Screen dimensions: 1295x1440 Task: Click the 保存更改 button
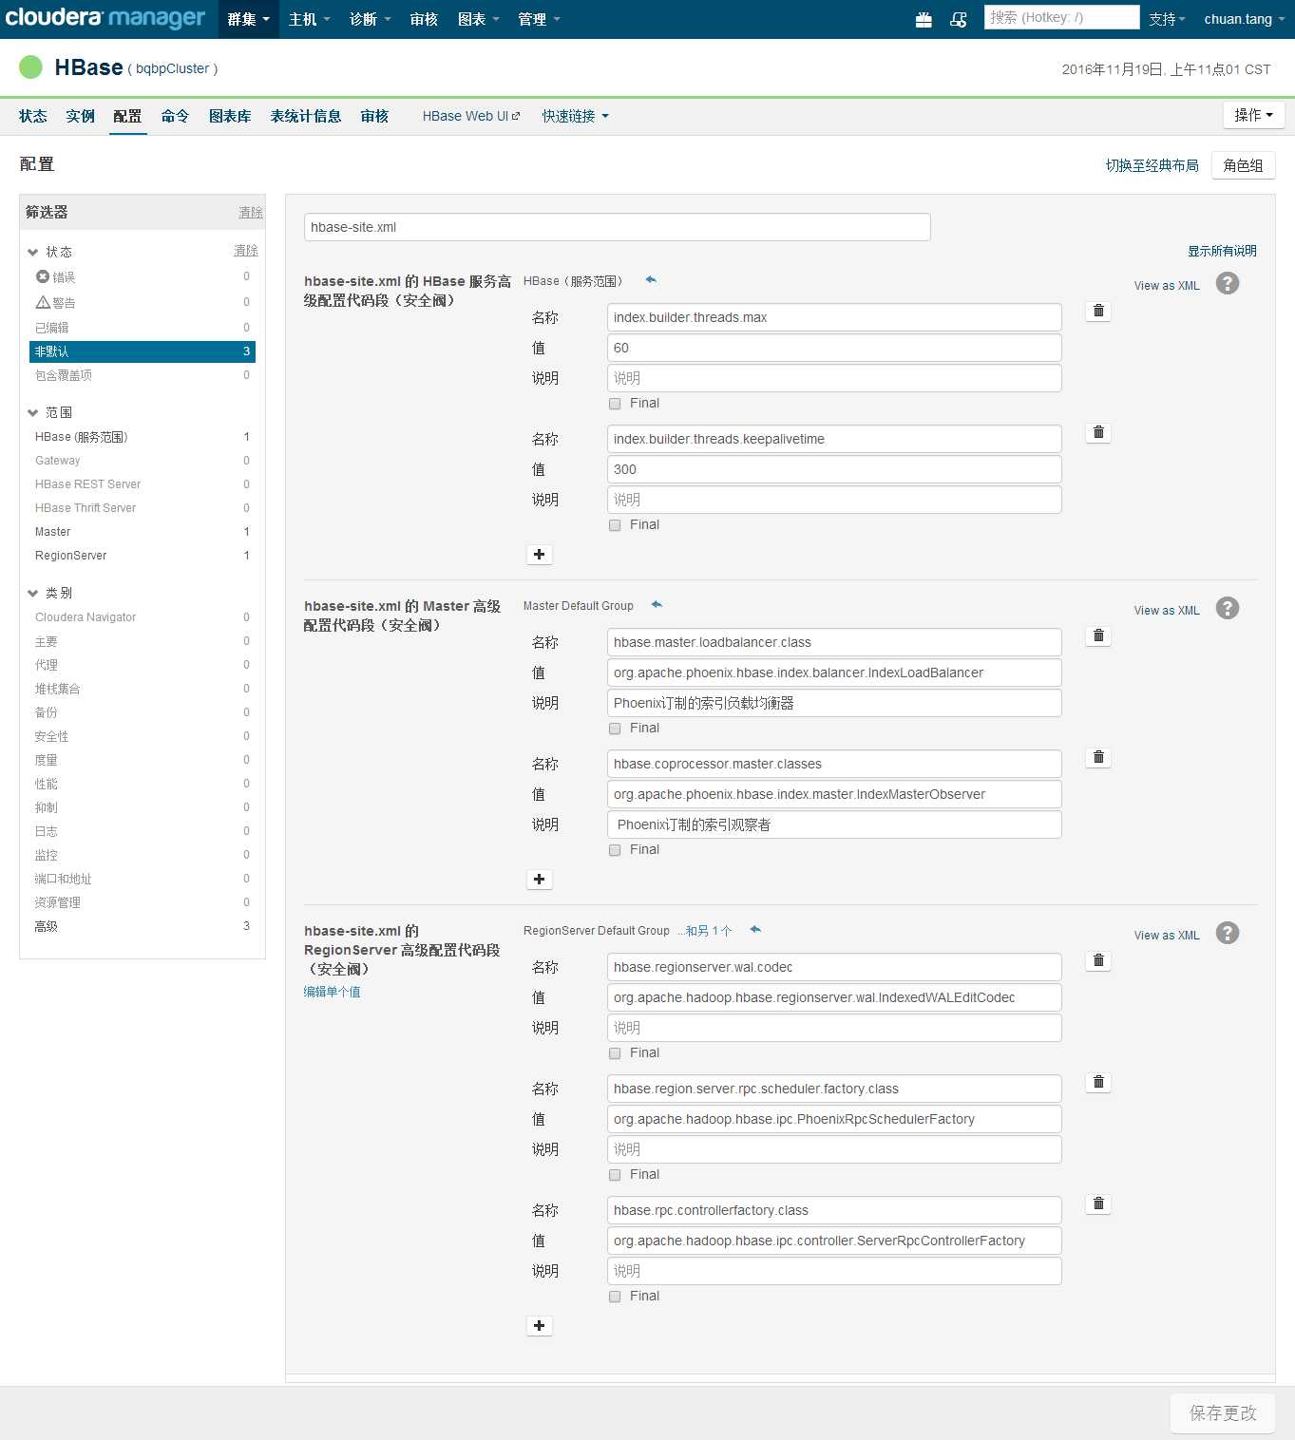point(1223,1413)
